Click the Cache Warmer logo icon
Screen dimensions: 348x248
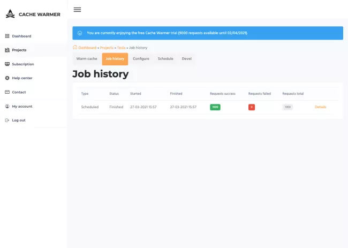point(10,14)
